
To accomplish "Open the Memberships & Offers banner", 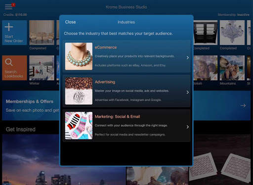I will [x=126, y=105].
